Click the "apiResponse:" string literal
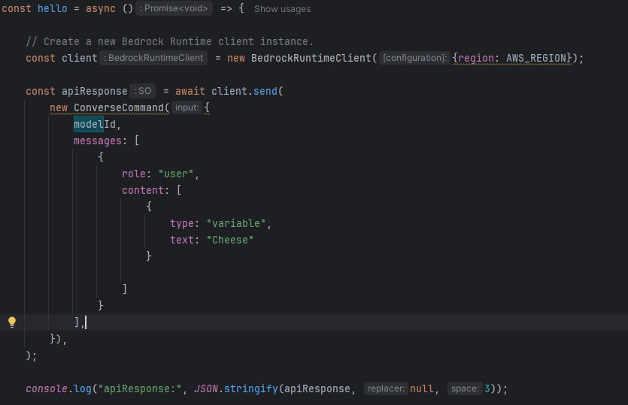The width and height of the screenshot is (628, 405). 140,388
